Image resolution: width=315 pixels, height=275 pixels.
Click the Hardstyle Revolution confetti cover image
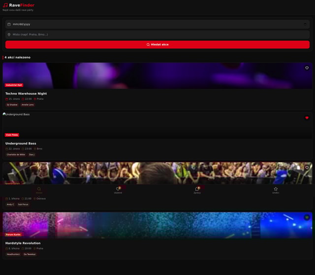(x=157, y=225)
